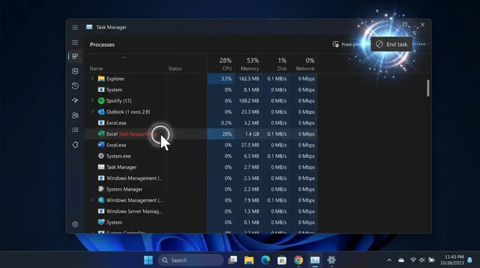Open Microsoft Store from taskbar
This screenshot has height=268, width=480.
[x=282, y=260]
